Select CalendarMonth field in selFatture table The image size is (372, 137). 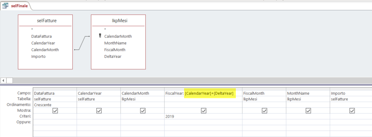(45, 49)
